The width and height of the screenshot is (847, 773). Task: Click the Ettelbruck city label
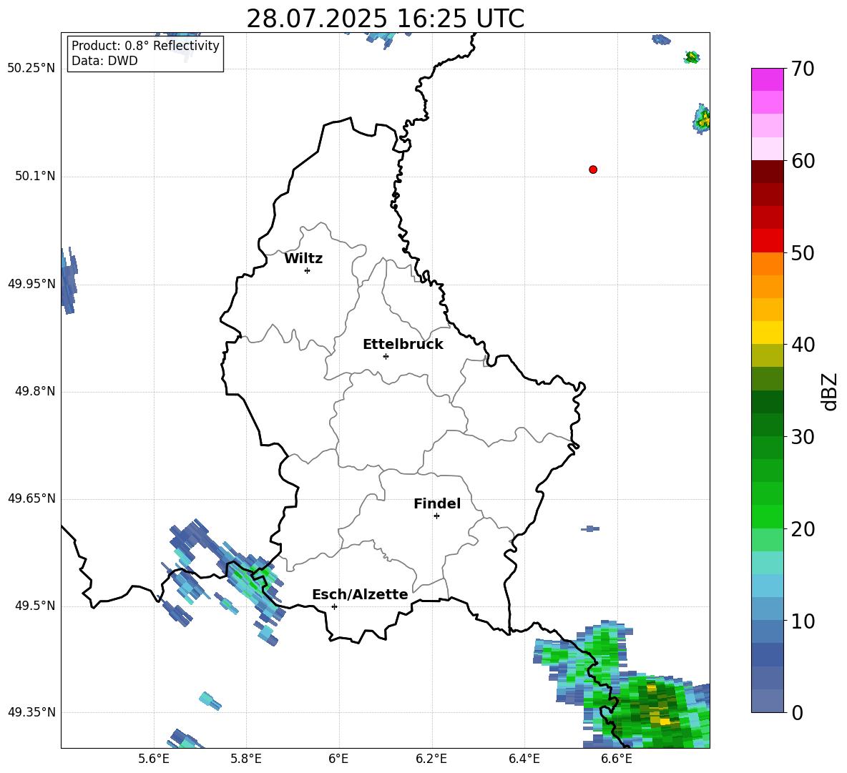click(x=403, y=345)
